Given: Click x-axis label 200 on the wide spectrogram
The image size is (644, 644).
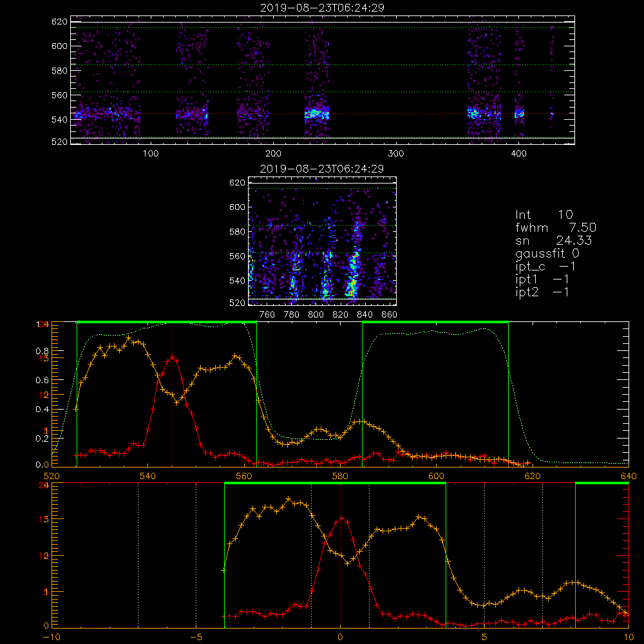Looking at the screenshot, I should [273, 154].
